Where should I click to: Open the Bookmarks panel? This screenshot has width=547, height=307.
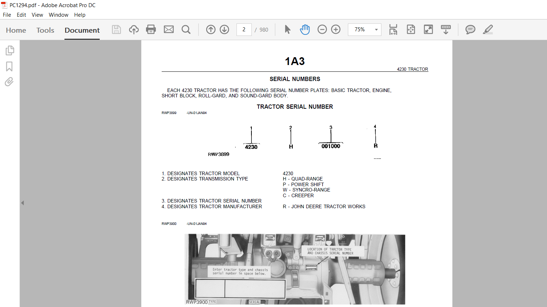9,66
